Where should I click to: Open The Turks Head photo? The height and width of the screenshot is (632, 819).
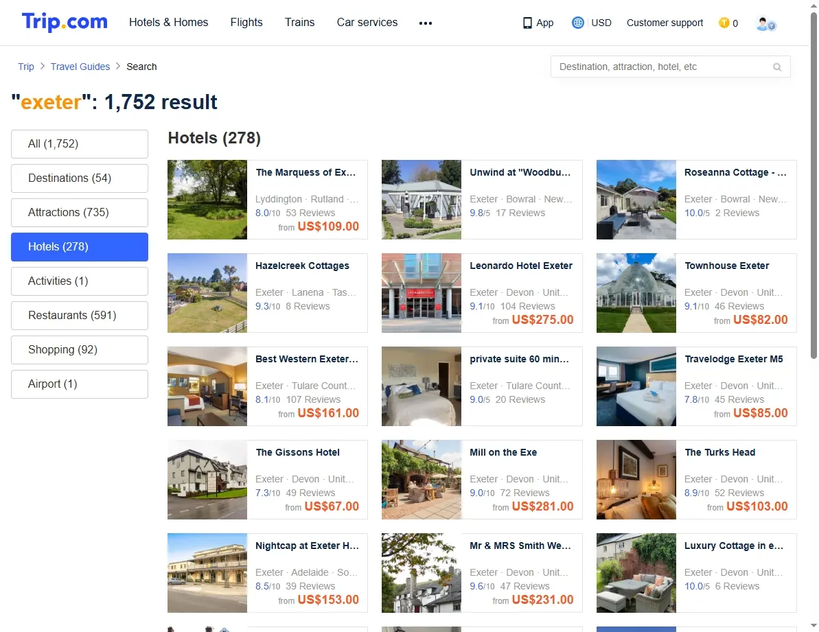click(636, 480)
